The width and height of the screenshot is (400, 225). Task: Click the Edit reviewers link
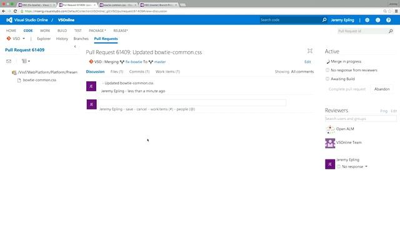394,111
